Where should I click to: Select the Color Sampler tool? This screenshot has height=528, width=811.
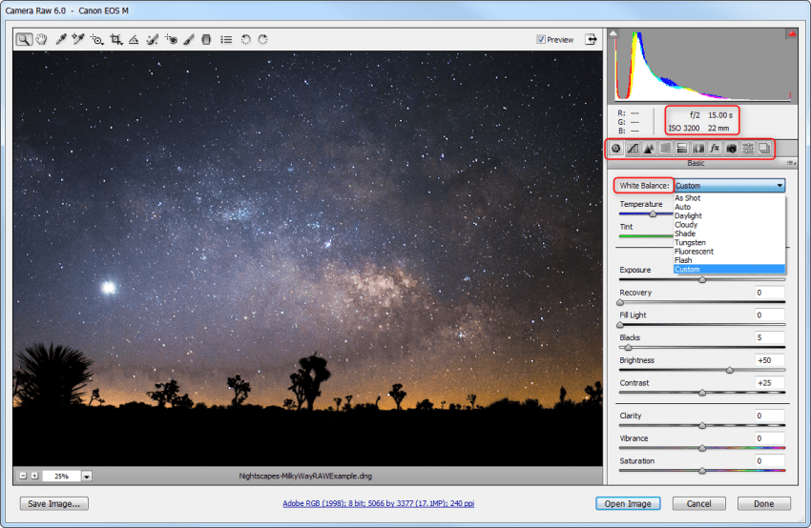coord(78,39)
